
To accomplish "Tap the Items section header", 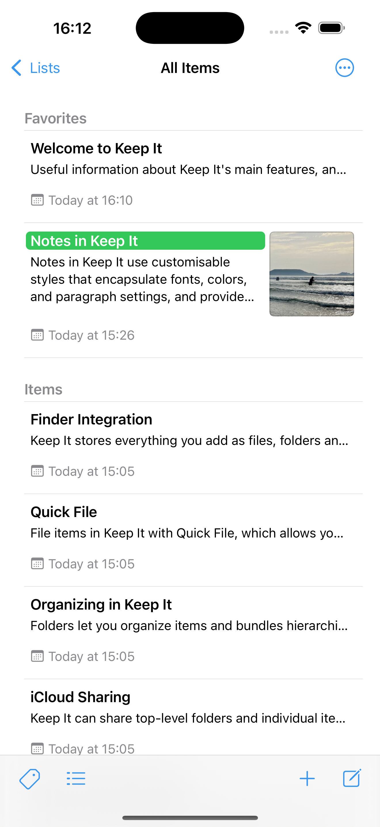I will point(43,389).
